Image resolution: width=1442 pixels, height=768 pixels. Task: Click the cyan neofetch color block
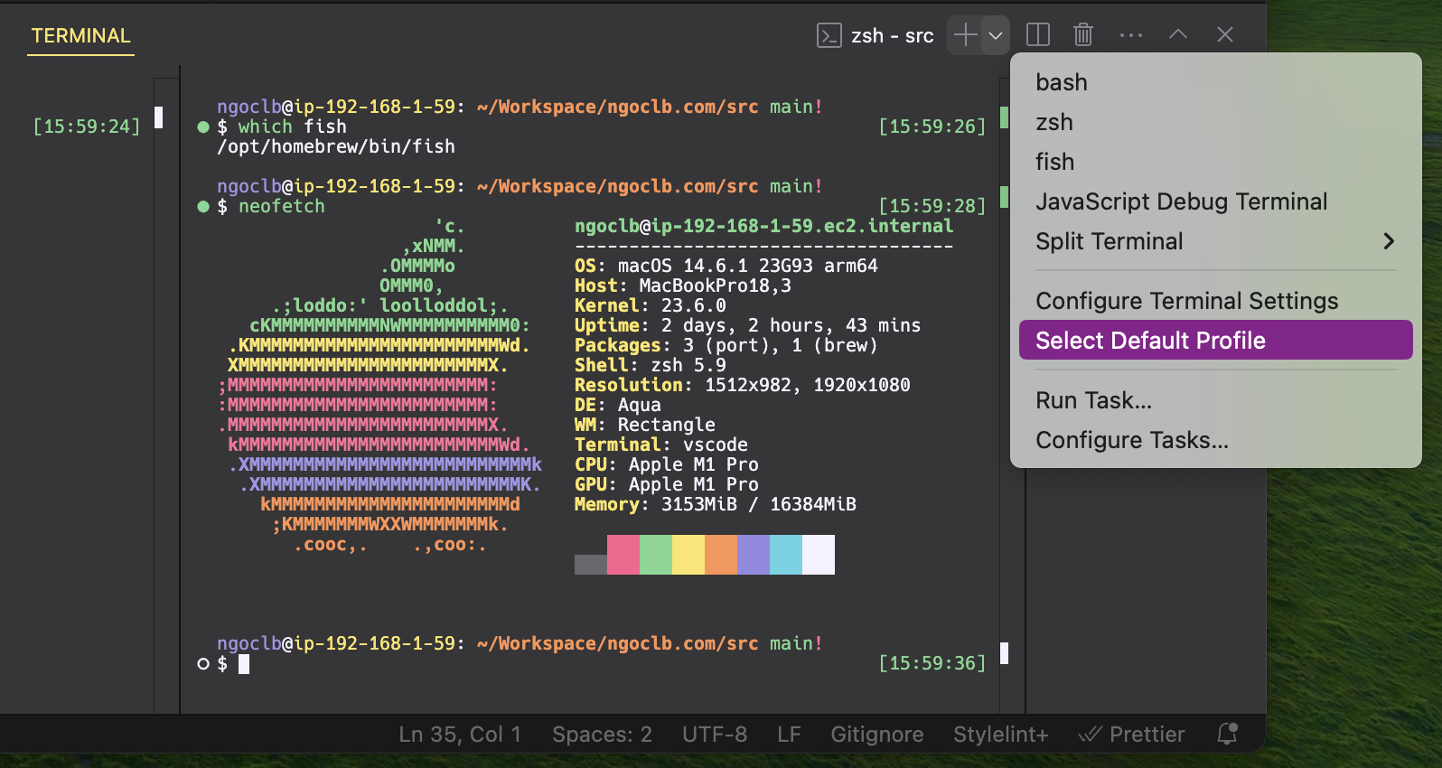[786, 555]
